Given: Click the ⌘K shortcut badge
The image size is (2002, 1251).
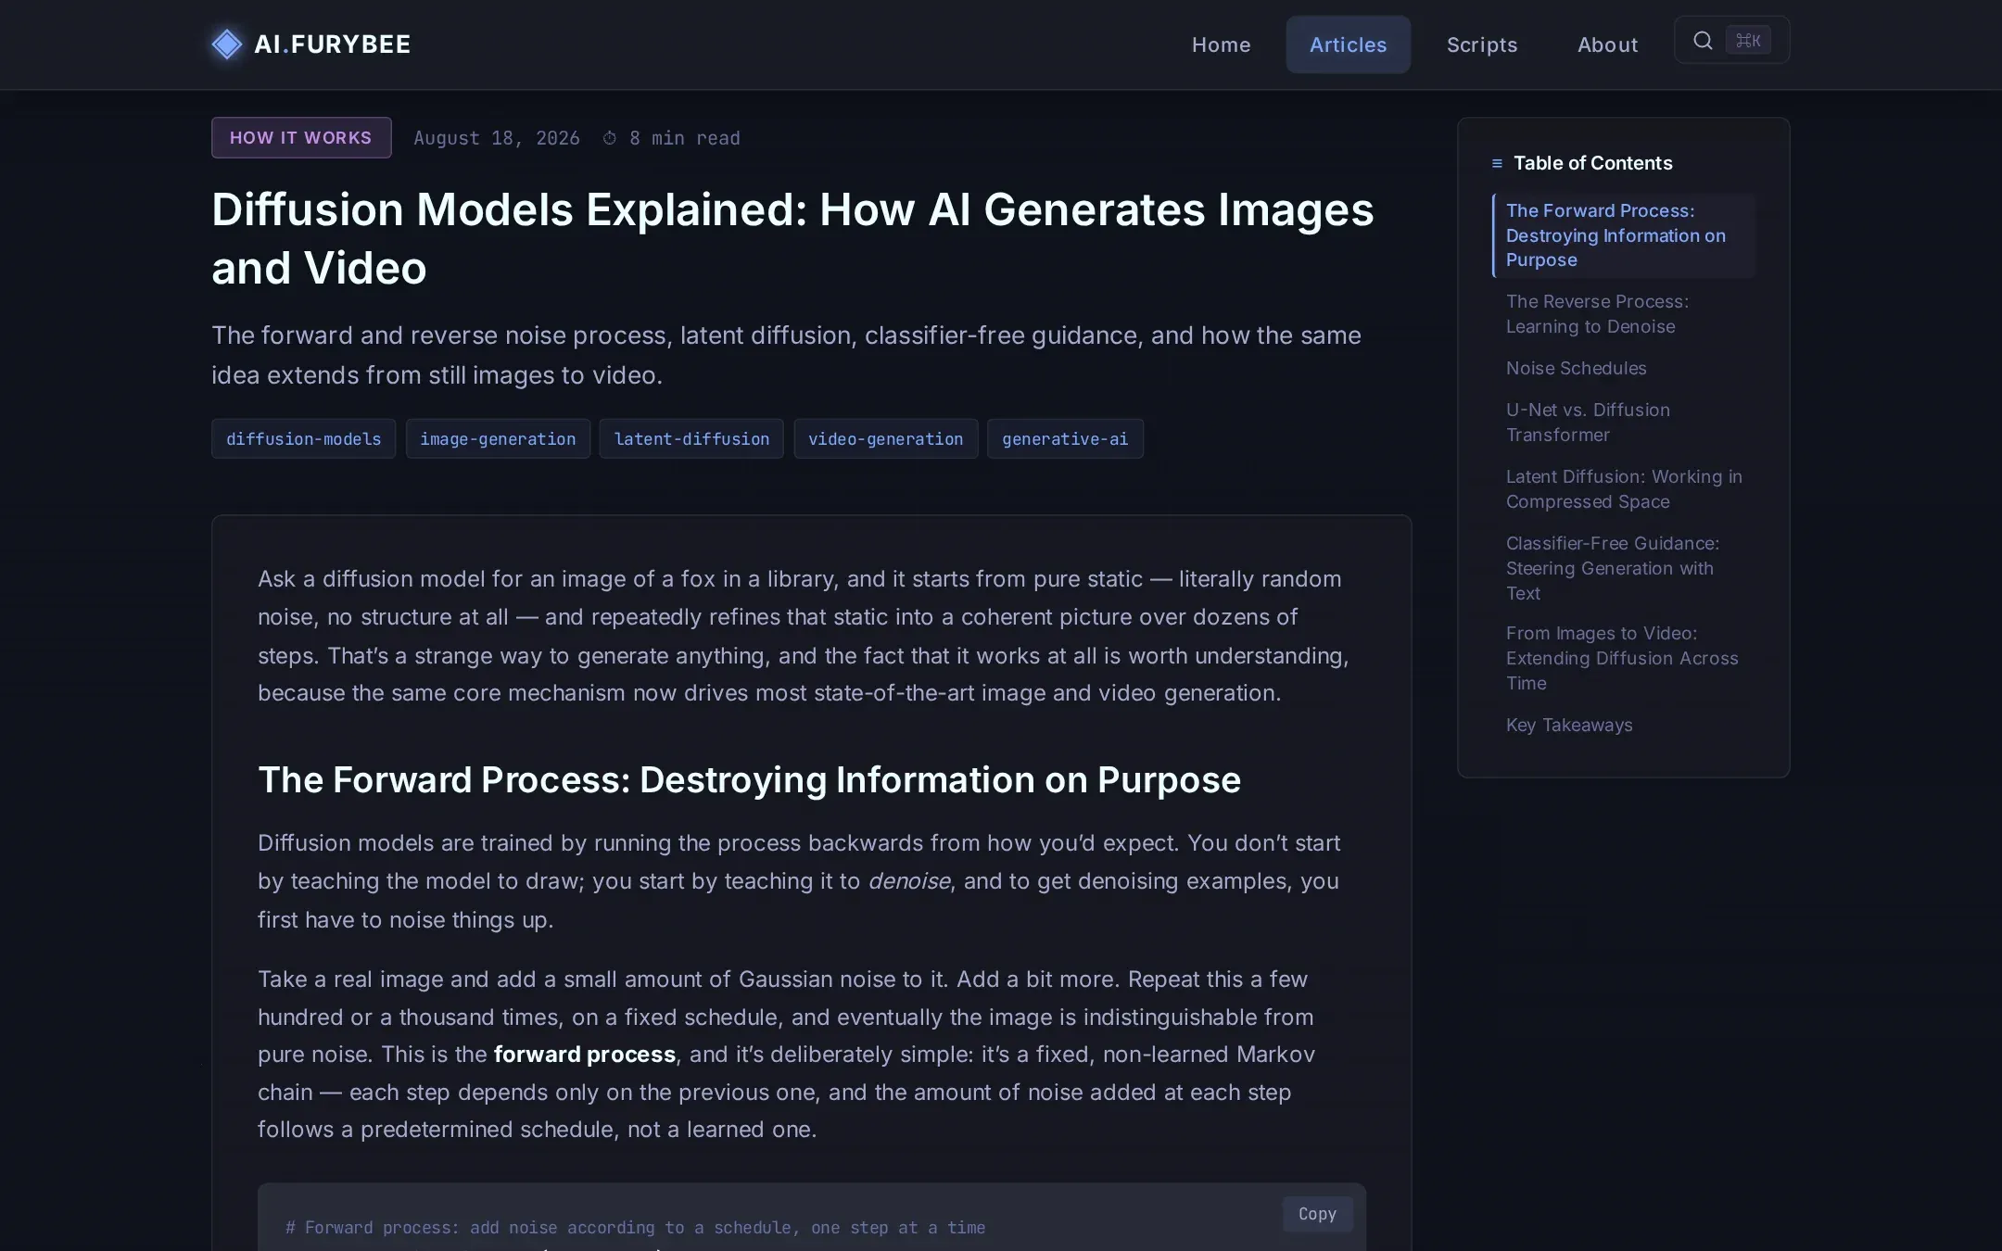Looking at the screenshot, I should pos(1748,41).
